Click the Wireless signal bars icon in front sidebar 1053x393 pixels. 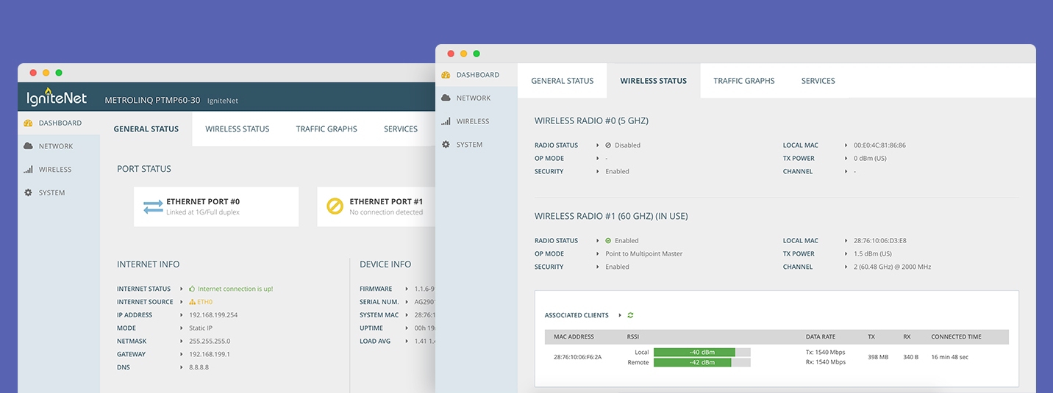pos(446,121)
